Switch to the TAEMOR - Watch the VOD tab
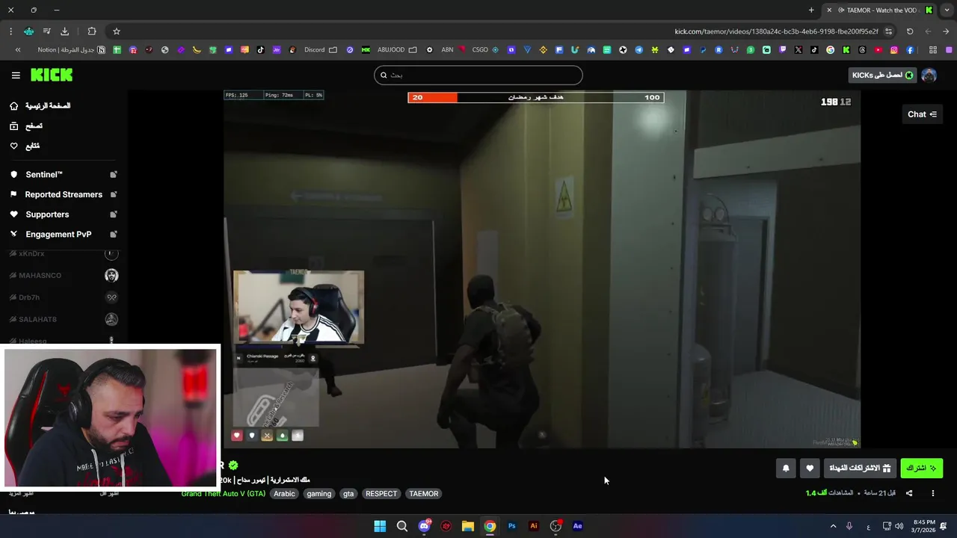Screen dimensions: 957x538 click(879, 10)
